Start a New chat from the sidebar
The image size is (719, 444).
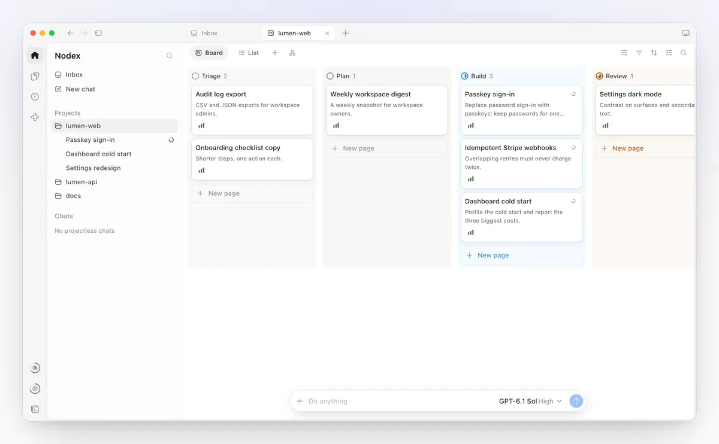(114, 89)
